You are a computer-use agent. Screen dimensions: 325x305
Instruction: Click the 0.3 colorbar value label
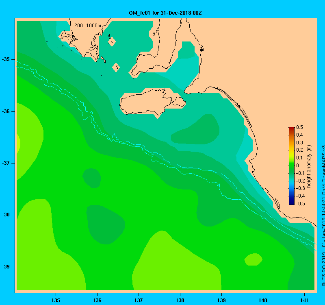click(299, 143)
